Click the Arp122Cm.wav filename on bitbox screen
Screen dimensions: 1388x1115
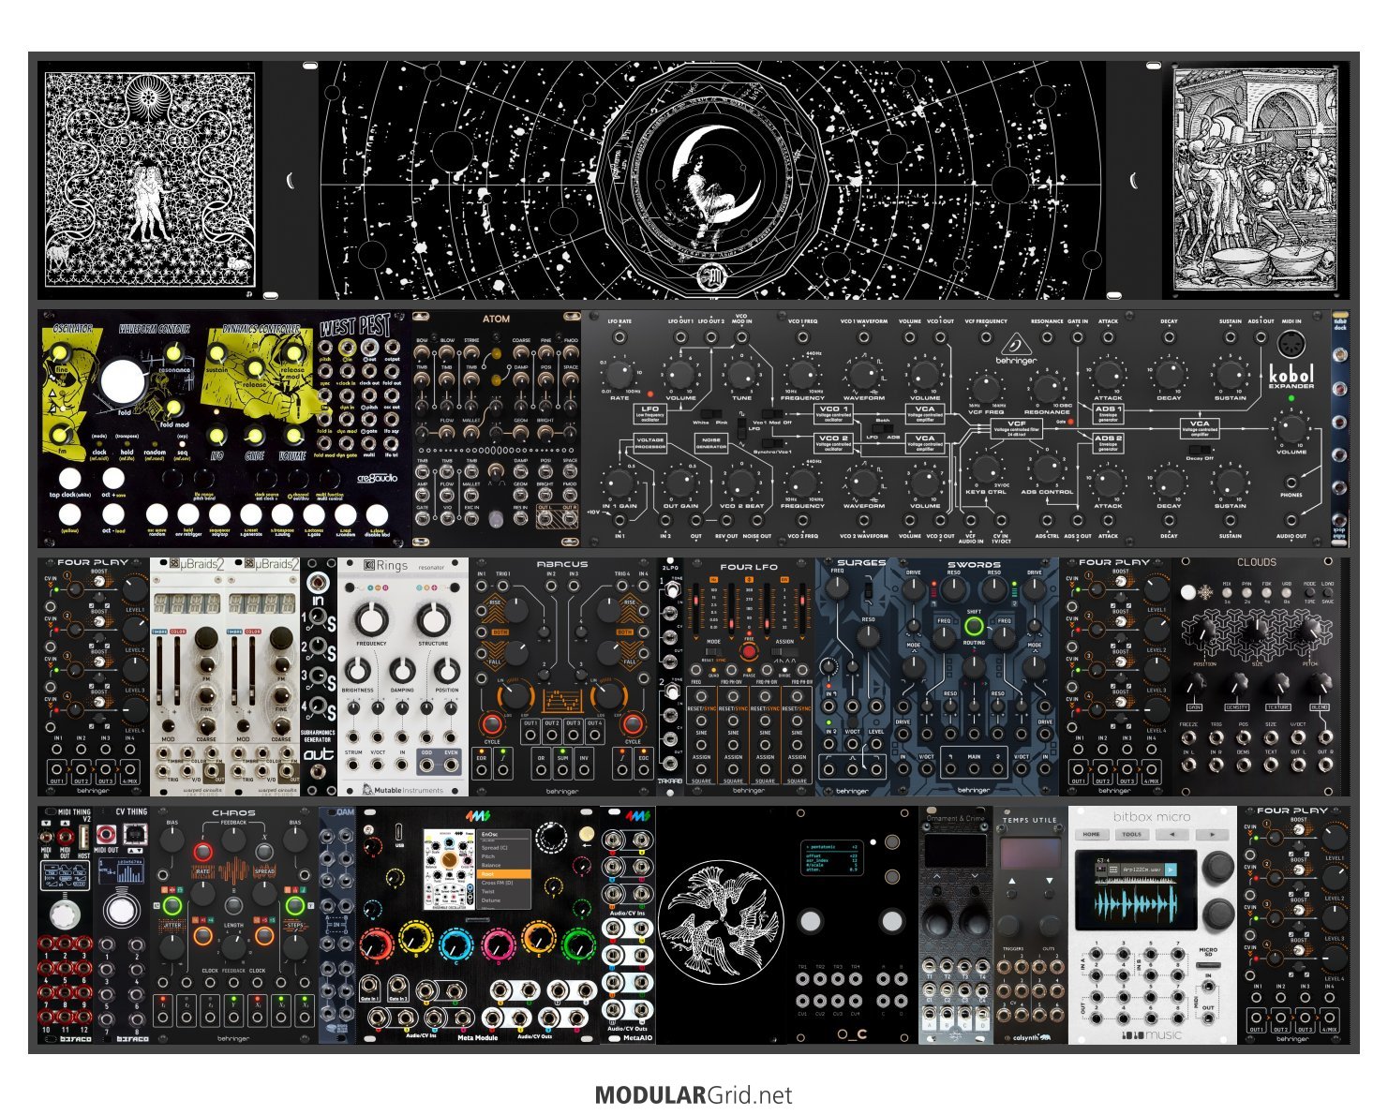click(x=1142, y=870)
